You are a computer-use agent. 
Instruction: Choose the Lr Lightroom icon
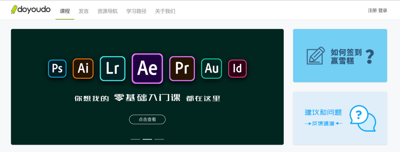tap(113, 68)
